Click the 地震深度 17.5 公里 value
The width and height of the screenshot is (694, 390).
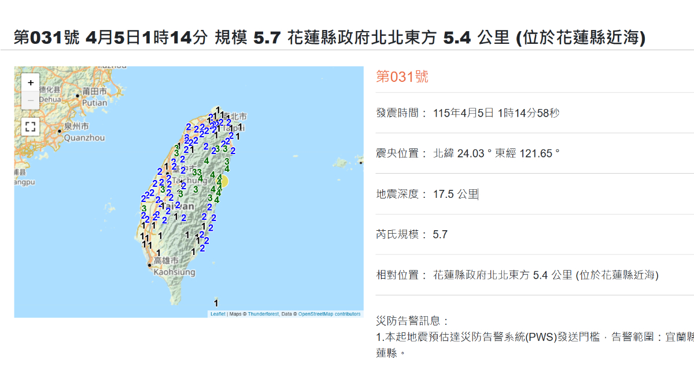(456, 194)
